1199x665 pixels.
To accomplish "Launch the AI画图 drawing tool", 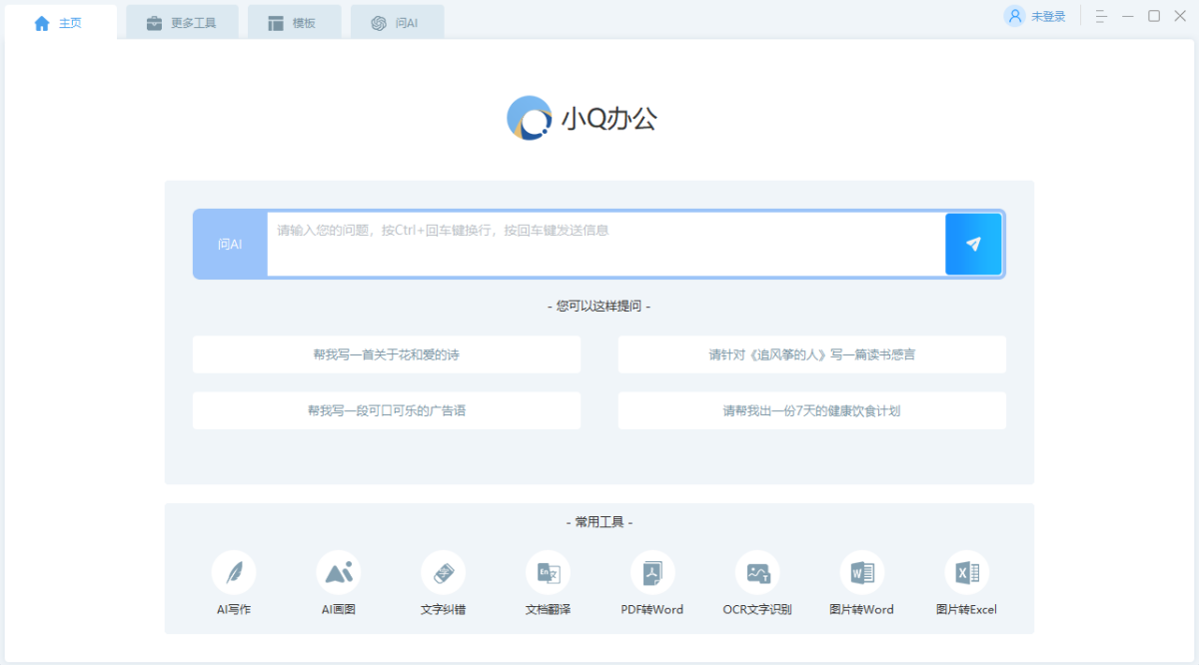I will [x=339, y=573].
